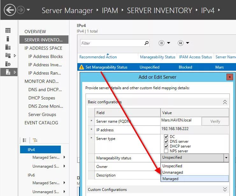This screenshot has height=196, width=236.
Task: Select the sidebar icon above IPAM
Action: pos(8,64)
